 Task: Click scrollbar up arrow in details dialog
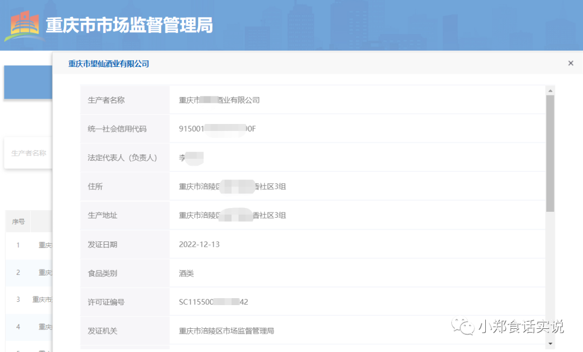coord(550,91)
